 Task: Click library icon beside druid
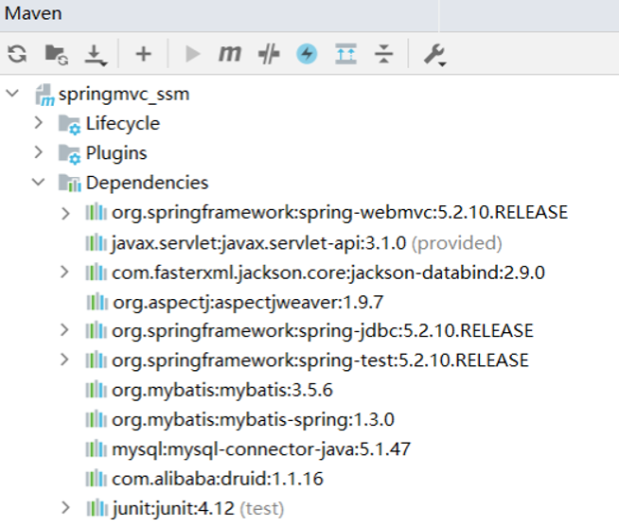[x=96, y=479]
